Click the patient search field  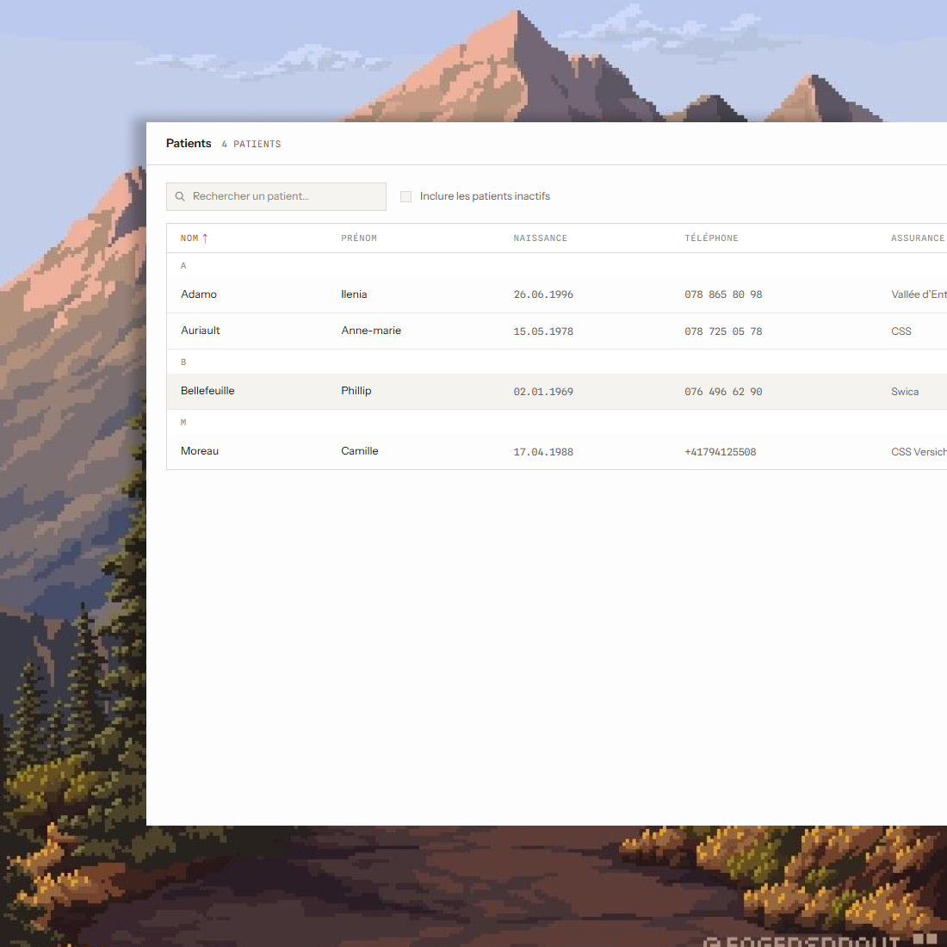pos(276,196)
